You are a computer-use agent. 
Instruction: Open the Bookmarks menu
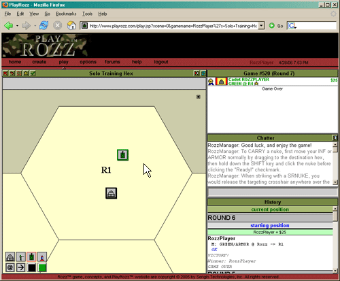pos(66,14)
